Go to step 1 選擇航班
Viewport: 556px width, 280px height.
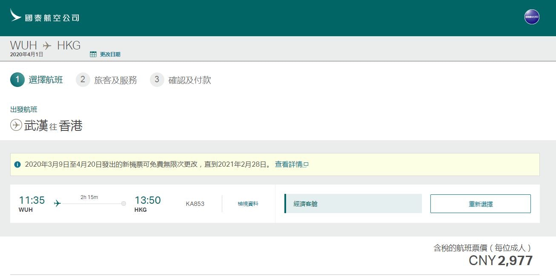tap(37, 80)
